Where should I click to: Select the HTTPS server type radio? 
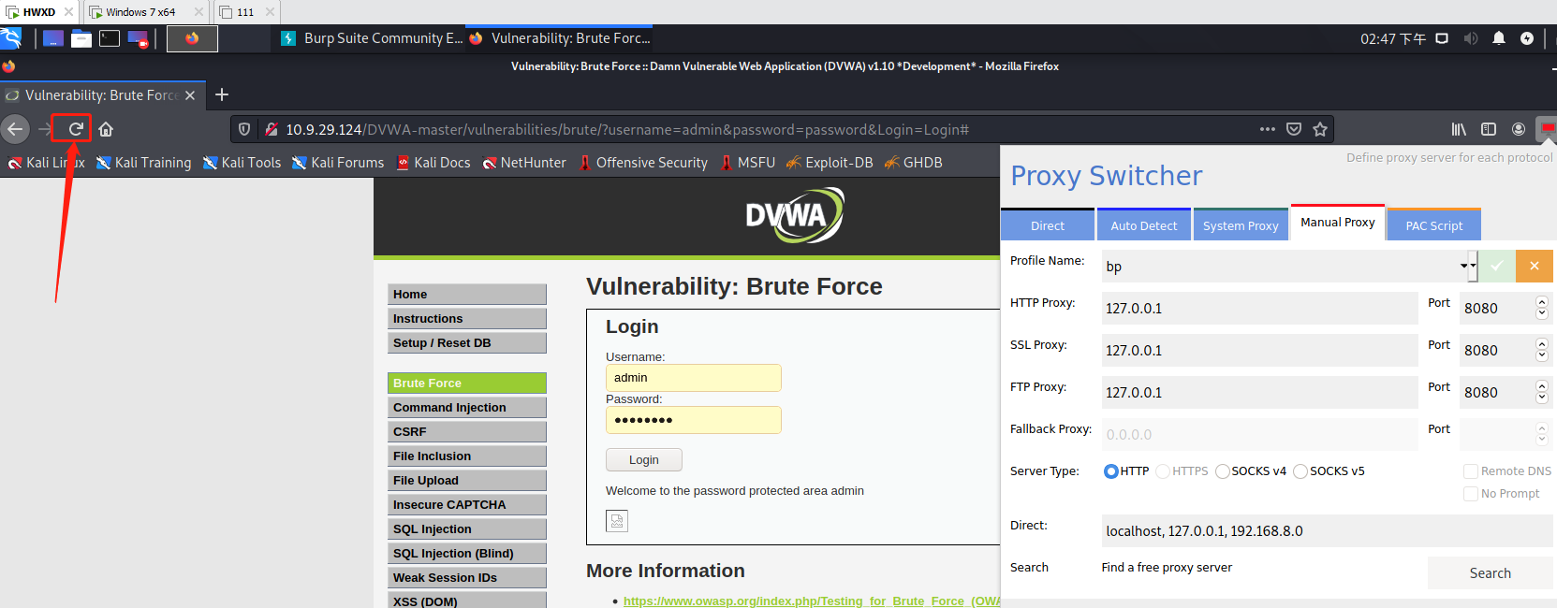1163,471
